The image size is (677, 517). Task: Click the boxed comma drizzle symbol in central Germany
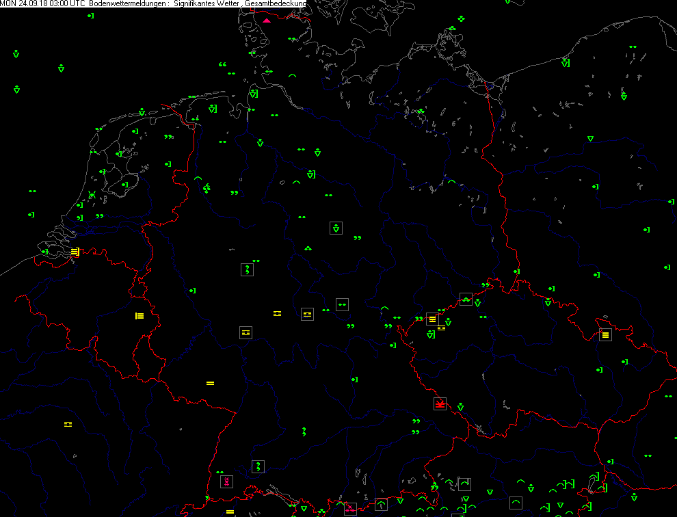pos(247,269)
